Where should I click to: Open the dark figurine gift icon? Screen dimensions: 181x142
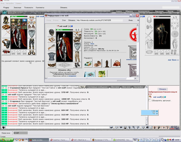click(x=107, y=63)
